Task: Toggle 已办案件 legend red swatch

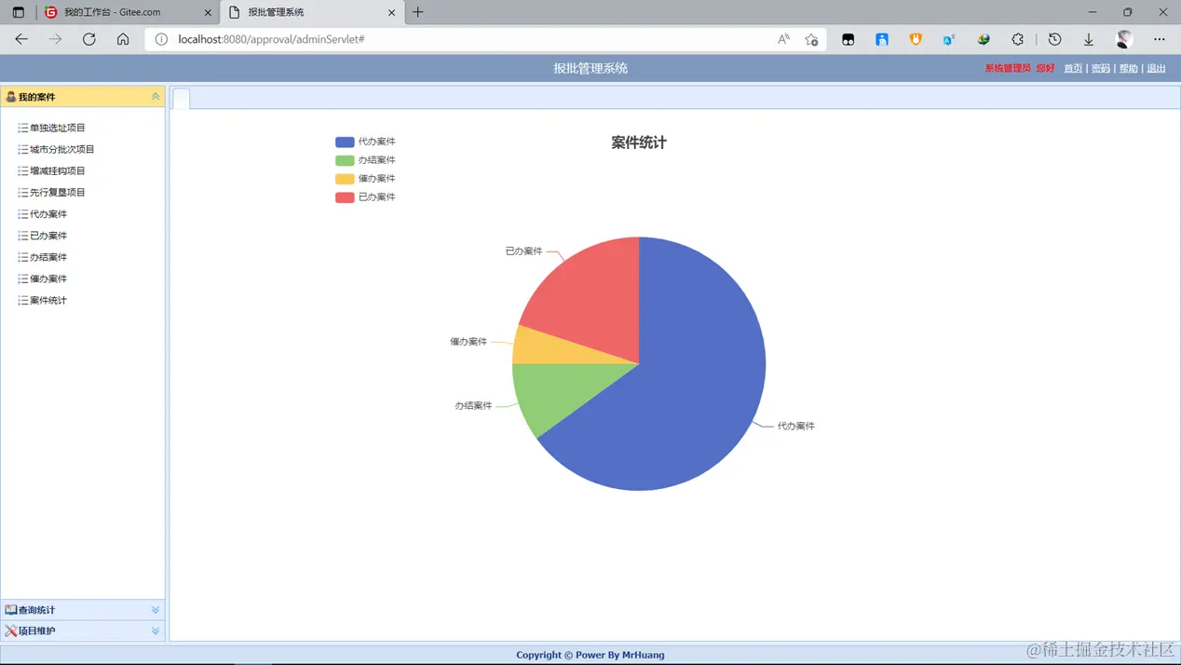Action: [x=345, y=197]
